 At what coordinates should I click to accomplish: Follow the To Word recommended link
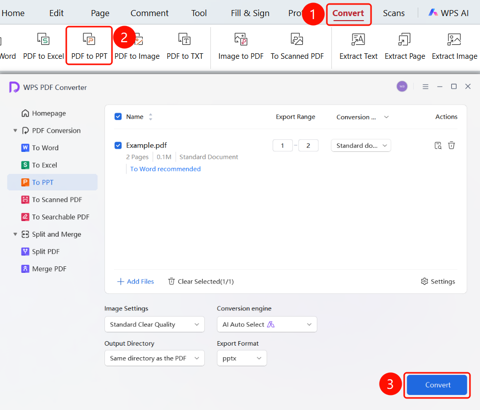[165, 169]
